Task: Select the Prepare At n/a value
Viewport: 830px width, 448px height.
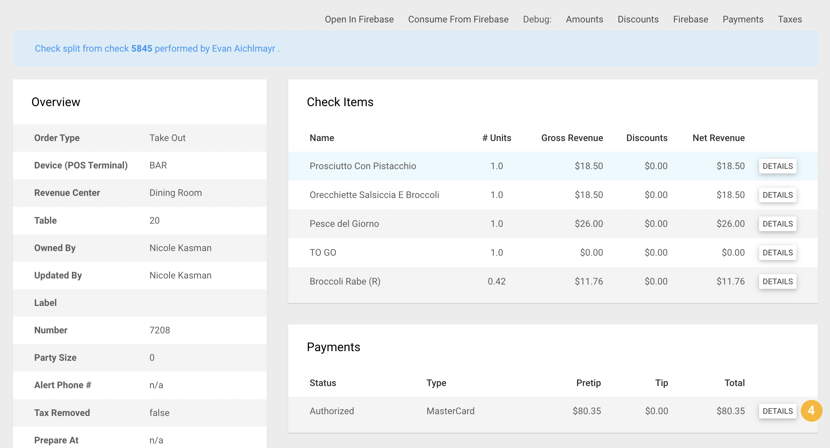Action: pyautogui.click(x=156, y=440)
